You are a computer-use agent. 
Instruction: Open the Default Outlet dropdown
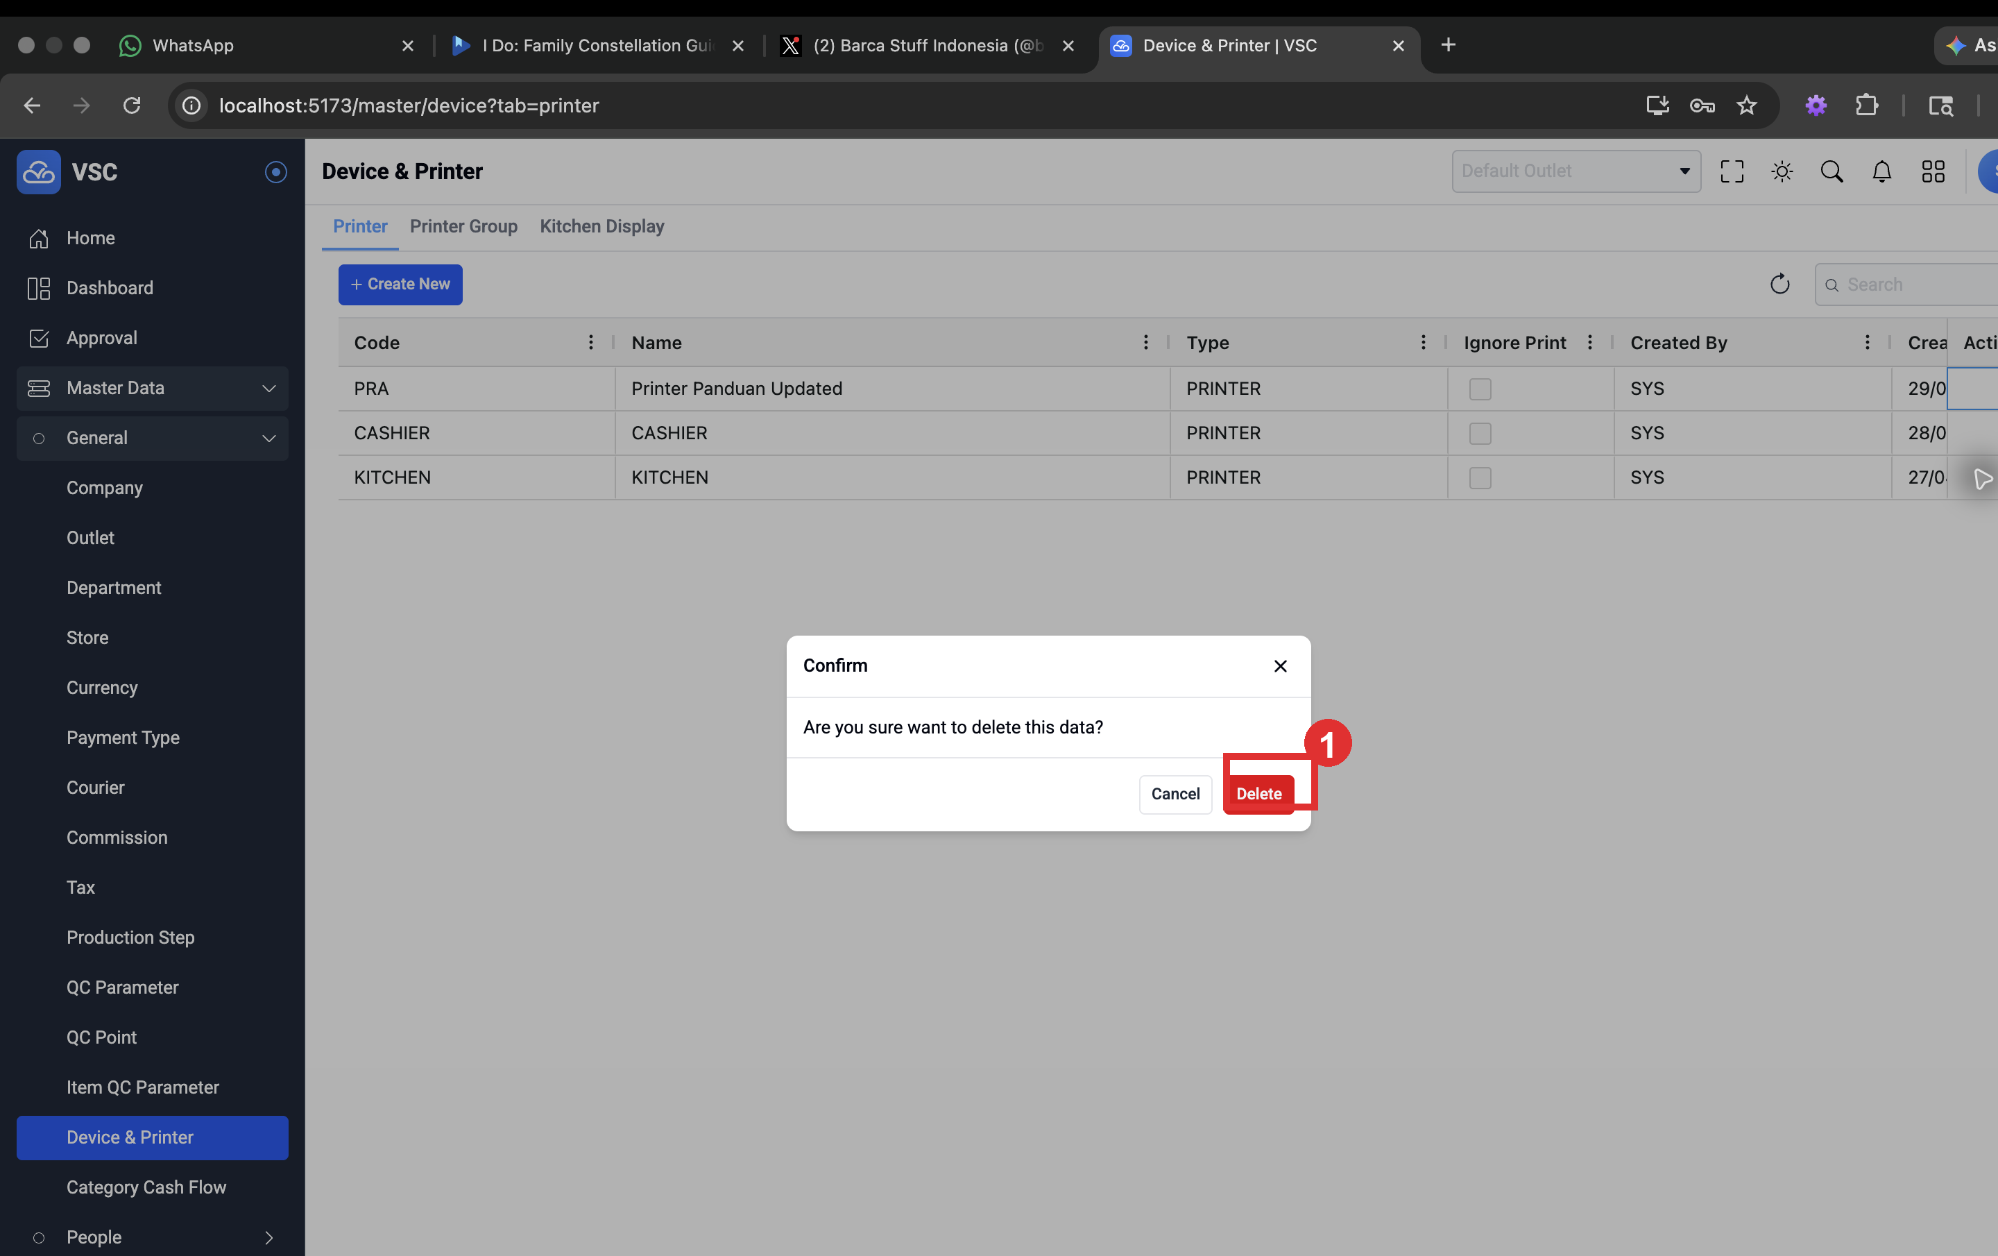tap(1576, 171)
